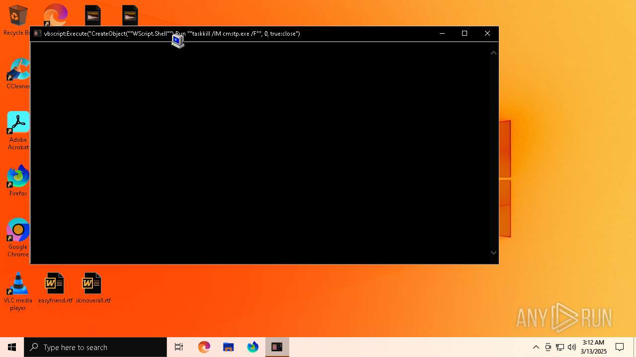Maximize the vbscript console window

[x=465, y=34]
